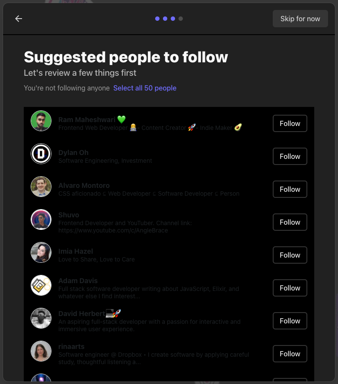Follow Shuvo

point(290,222)
